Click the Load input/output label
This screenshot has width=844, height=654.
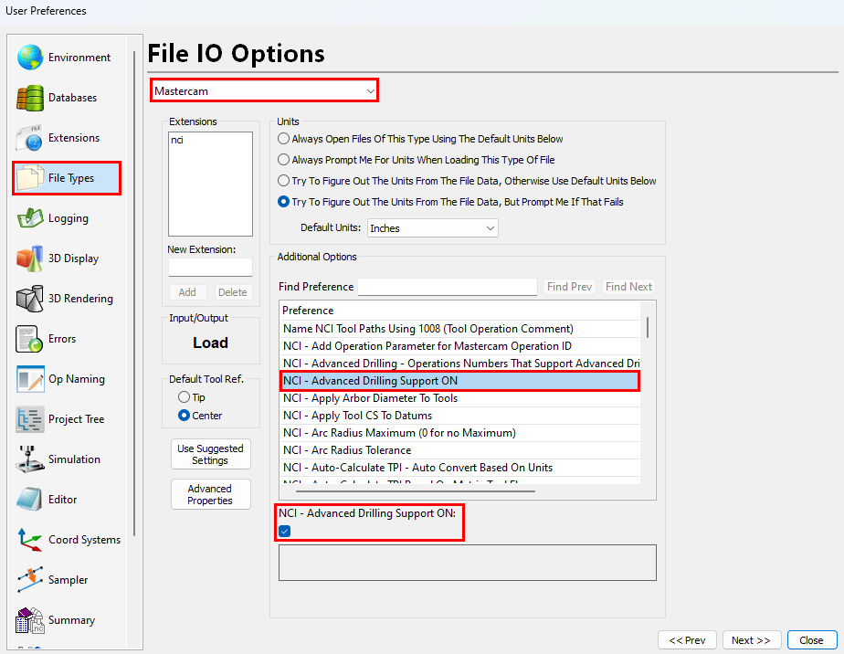[210, 343]
